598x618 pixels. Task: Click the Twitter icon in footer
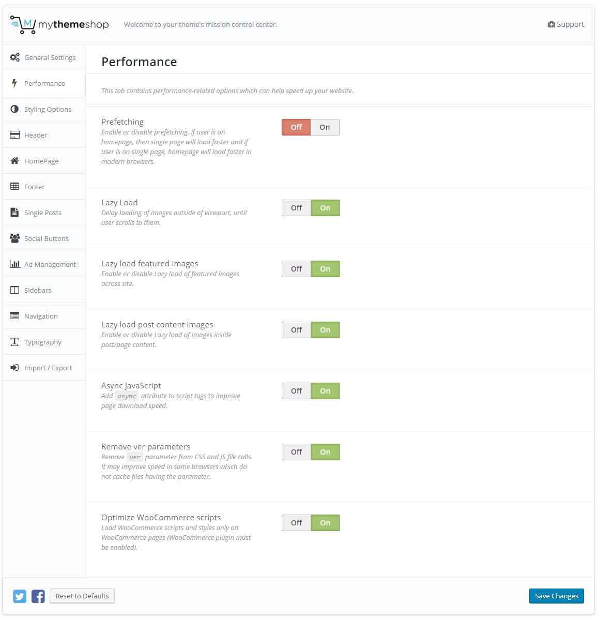pyautogui.click(x=20, y=596)
